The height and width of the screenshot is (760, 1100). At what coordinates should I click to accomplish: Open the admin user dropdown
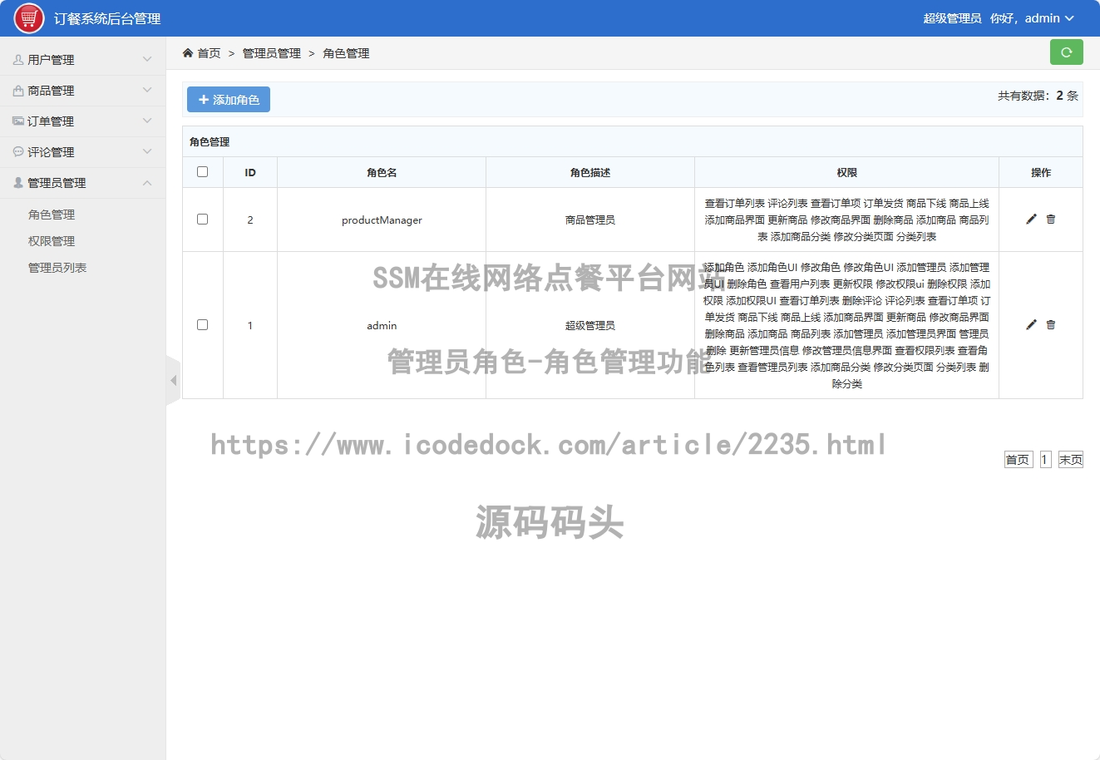click(x=1049, y=18)
